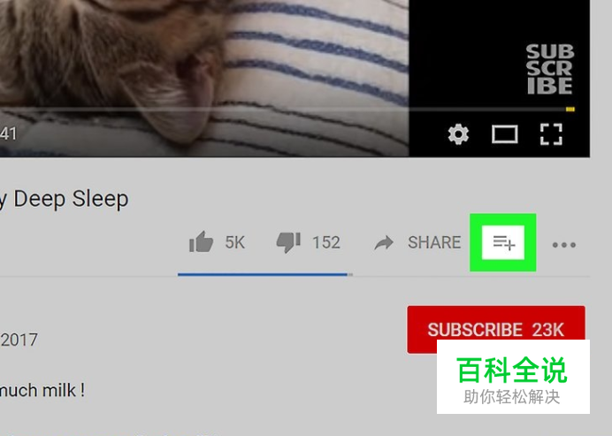Screen dimensions: 612x436
Task: Click the green 百科全说 logo overlay
Action: [x=512, y=371]
